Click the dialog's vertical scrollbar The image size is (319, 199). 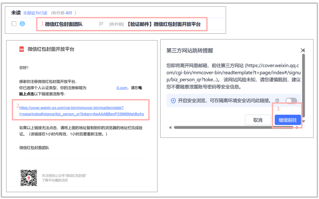coord(304,85)
